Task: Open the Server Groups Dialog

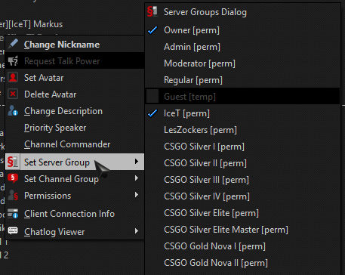Action: [205, 12]
